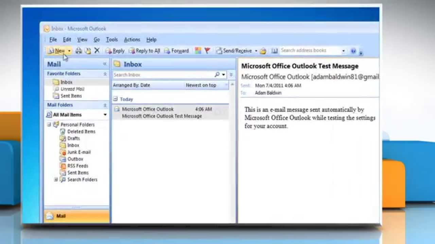Viewport: 435px width, 244px height.
Task: Click the Print toolbar icon
Action: 79,51
